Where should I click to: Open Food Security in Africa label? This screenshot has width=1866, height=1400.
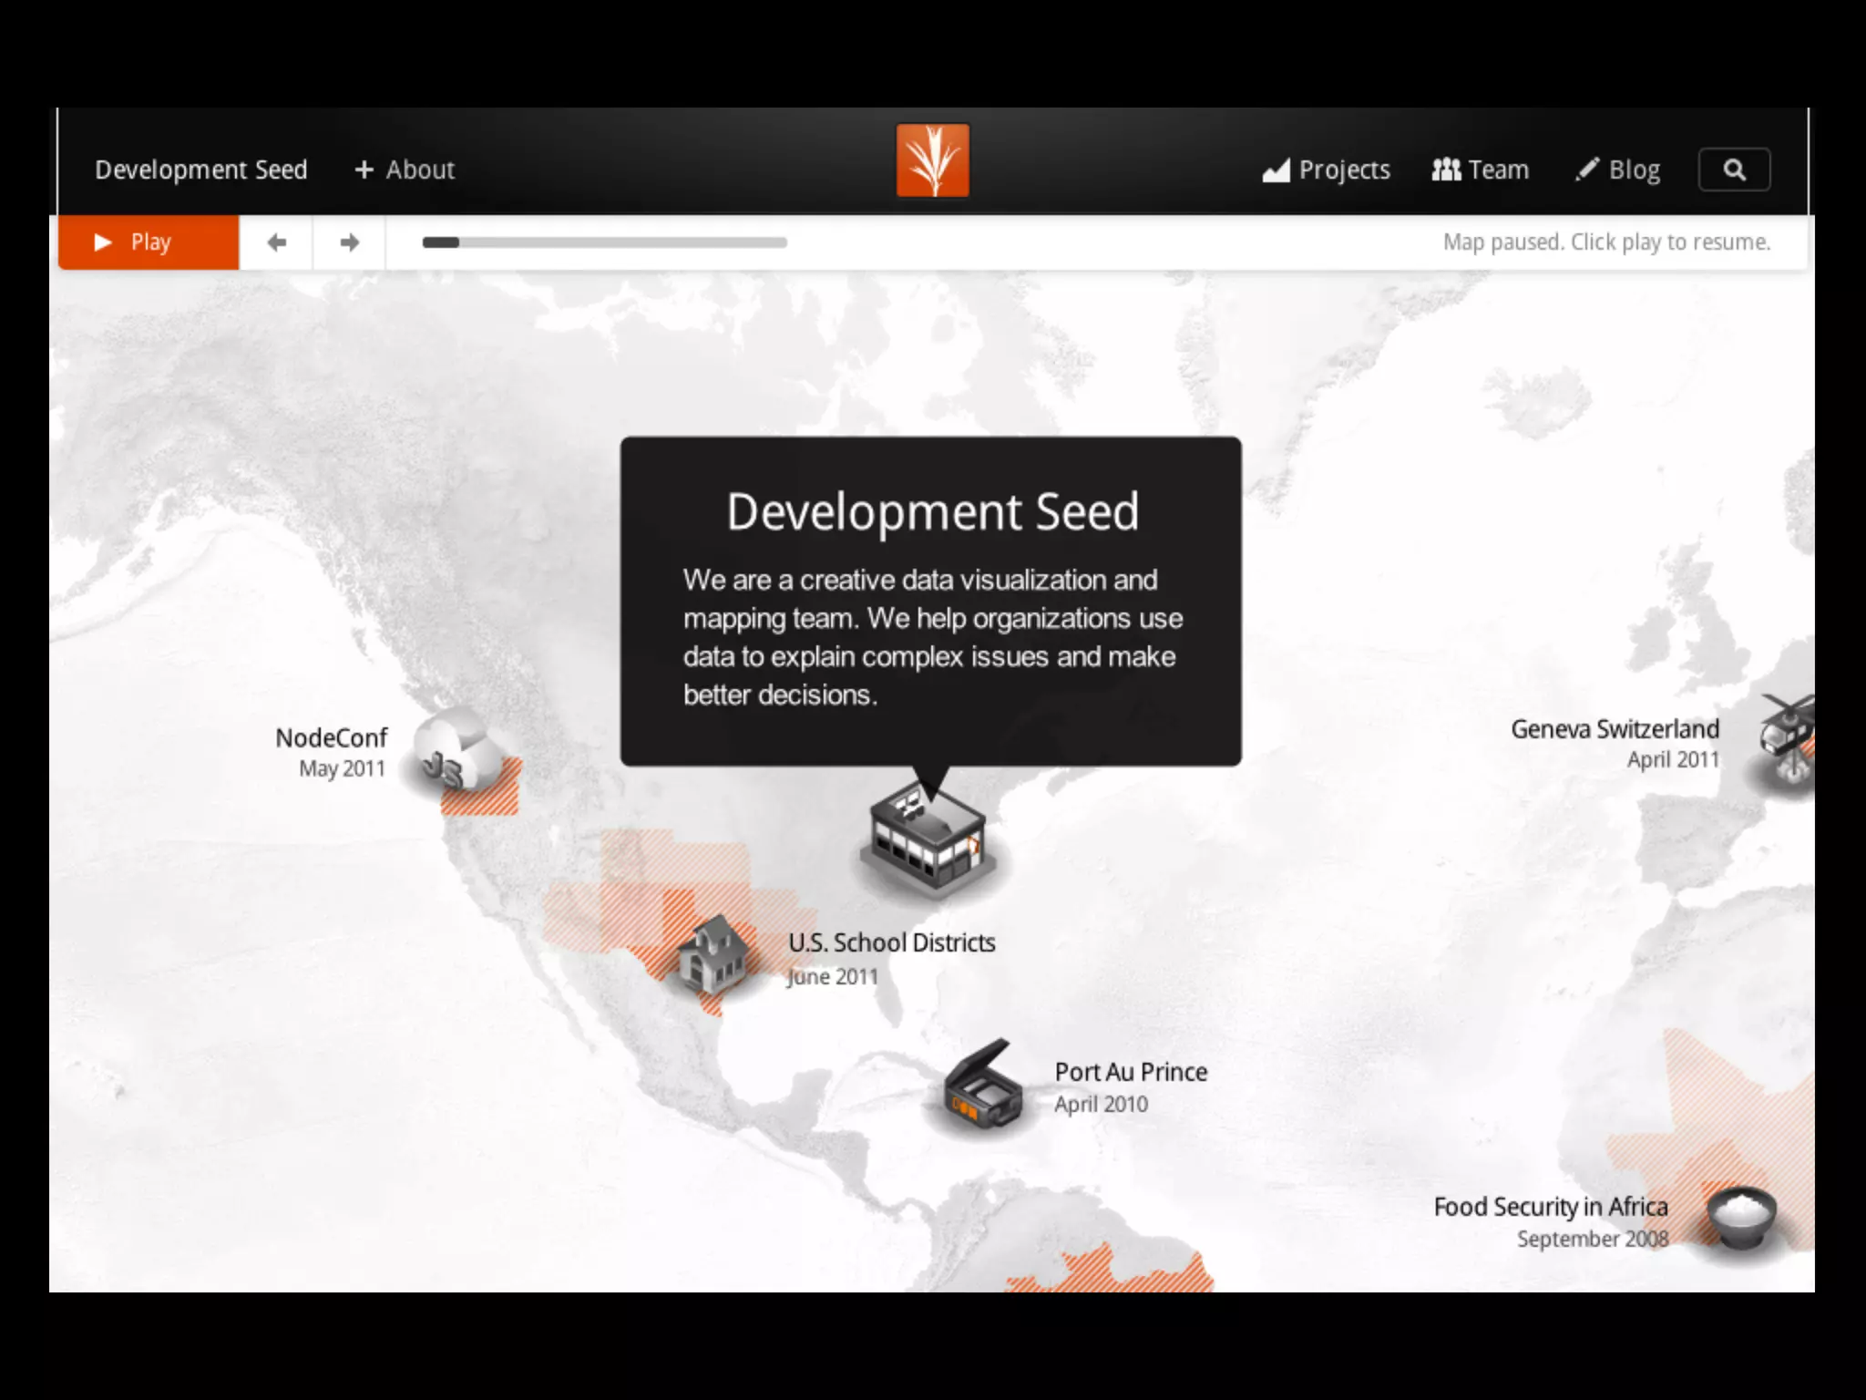(1550, 1208)
